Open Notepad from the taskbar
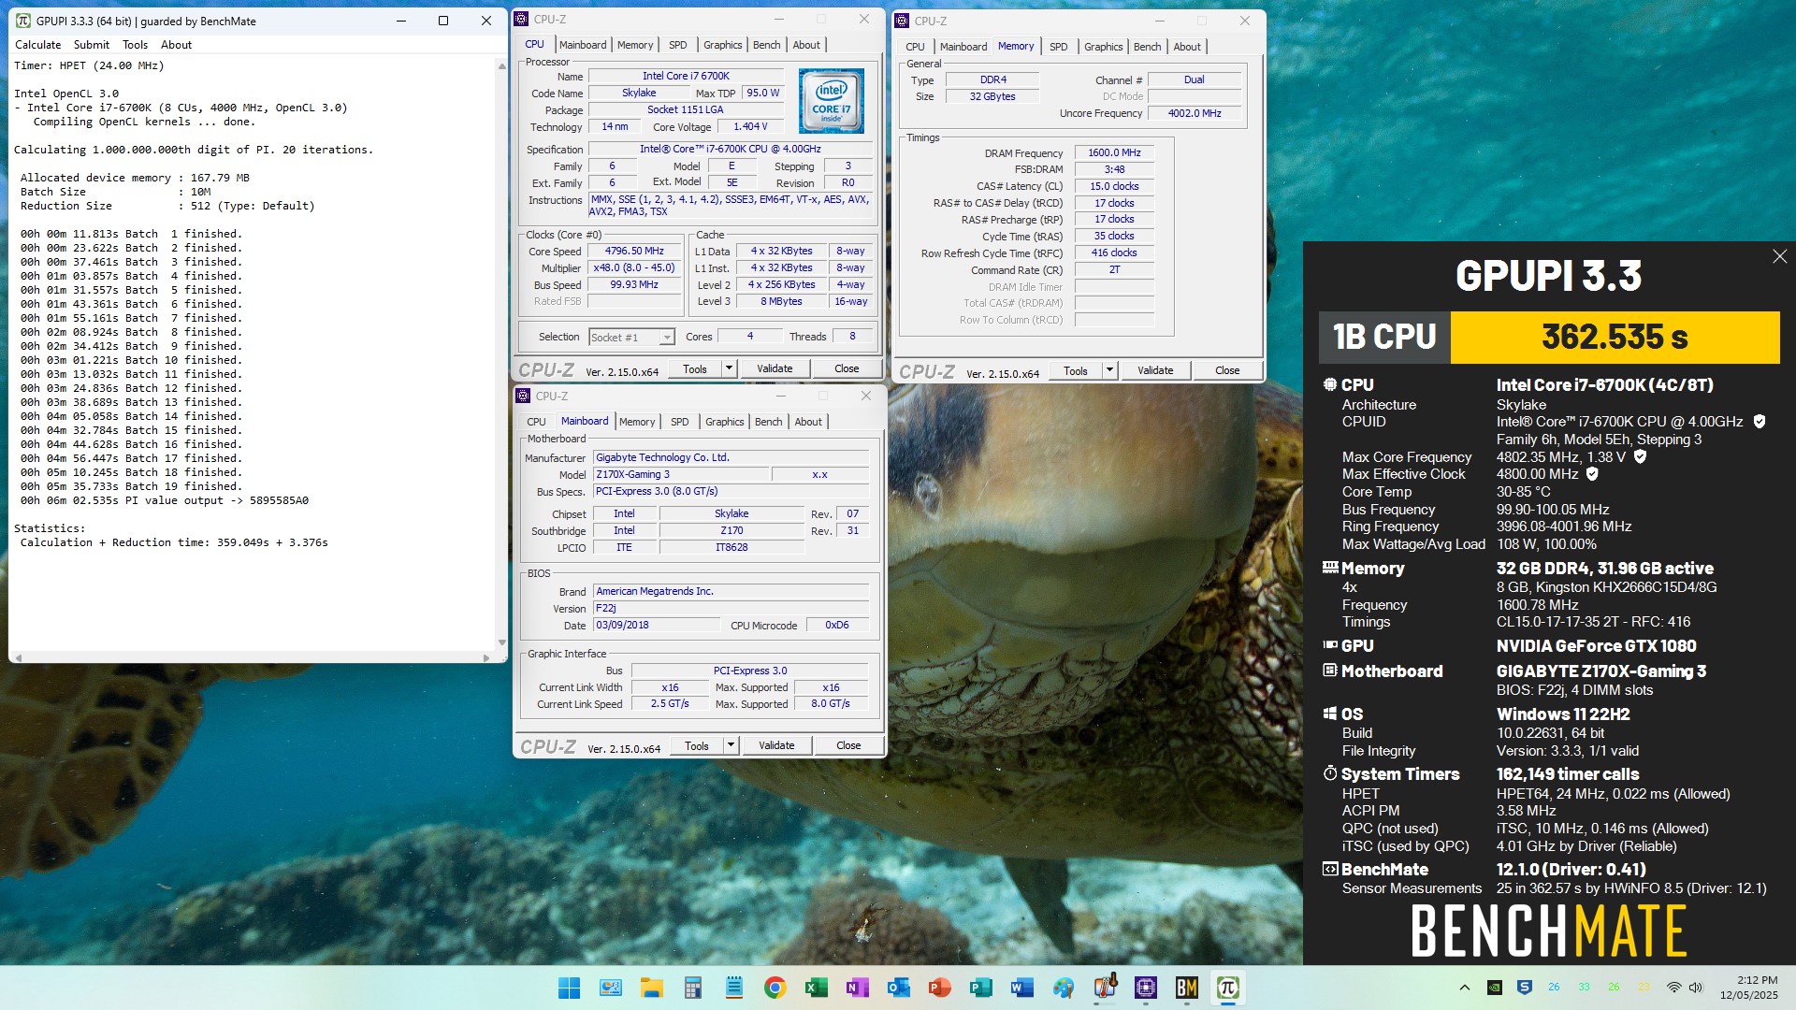Viewport: 1796px width, 1010px height. (x=733, y=988)
